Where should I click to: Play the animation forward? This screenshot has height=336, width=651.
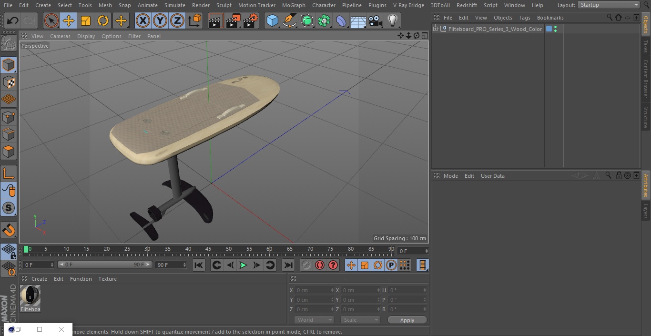(243, 265)
